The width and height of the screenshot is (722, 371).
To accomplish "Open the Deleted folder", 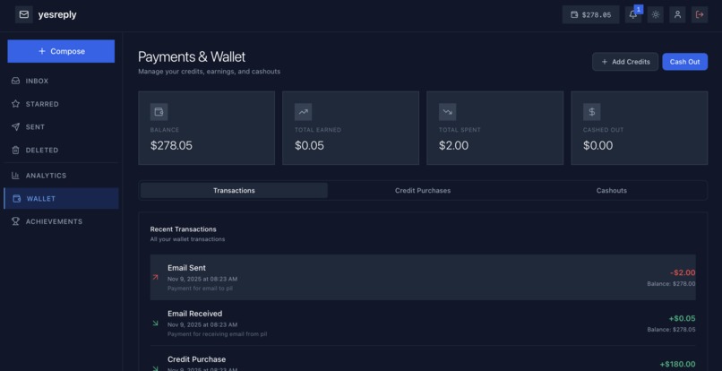I will pos(61,151).
